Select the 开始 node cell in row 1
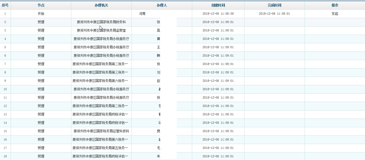Viewport: 365px width, 160px height. point(41,14)
